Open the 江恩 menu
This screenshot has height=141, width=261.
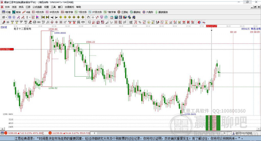pos(28,7)
